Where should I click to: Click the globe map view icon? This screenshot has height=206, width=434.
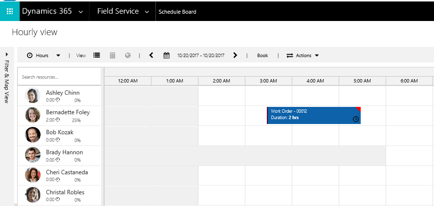coord(128,55)
